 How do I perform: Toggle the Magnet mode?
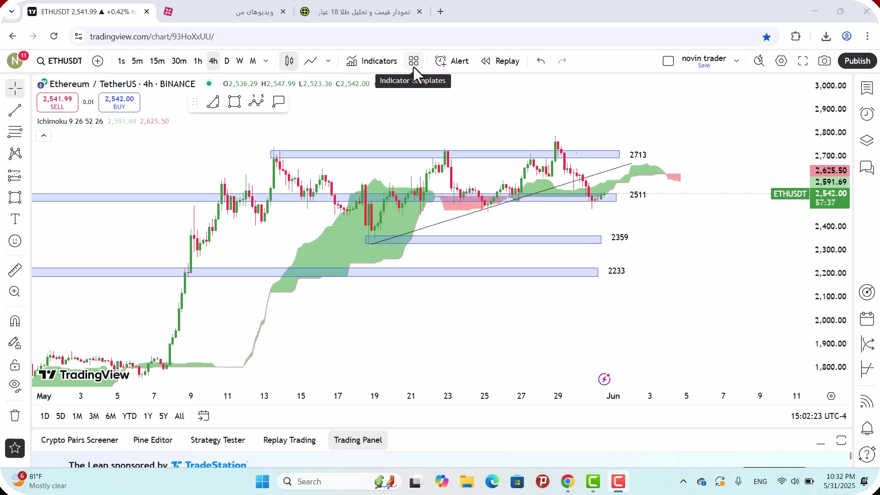click(15, 321)
